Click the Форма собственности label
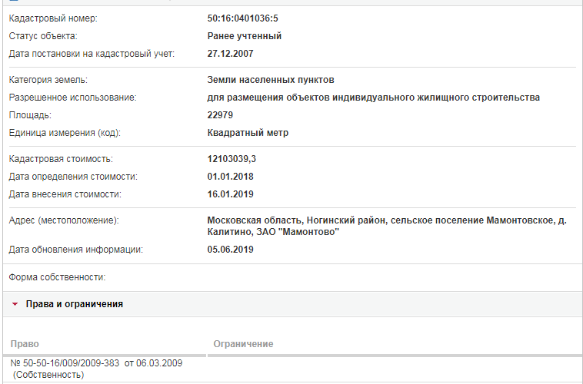This screenshot has height=384, width=583. point(57,277)
